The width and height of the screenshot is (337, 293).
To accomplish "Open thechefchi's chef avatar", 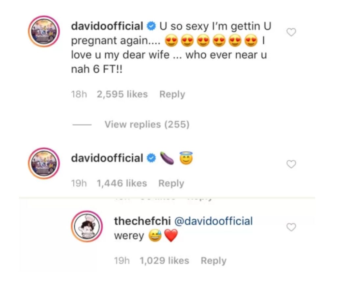I will [87, 226].
